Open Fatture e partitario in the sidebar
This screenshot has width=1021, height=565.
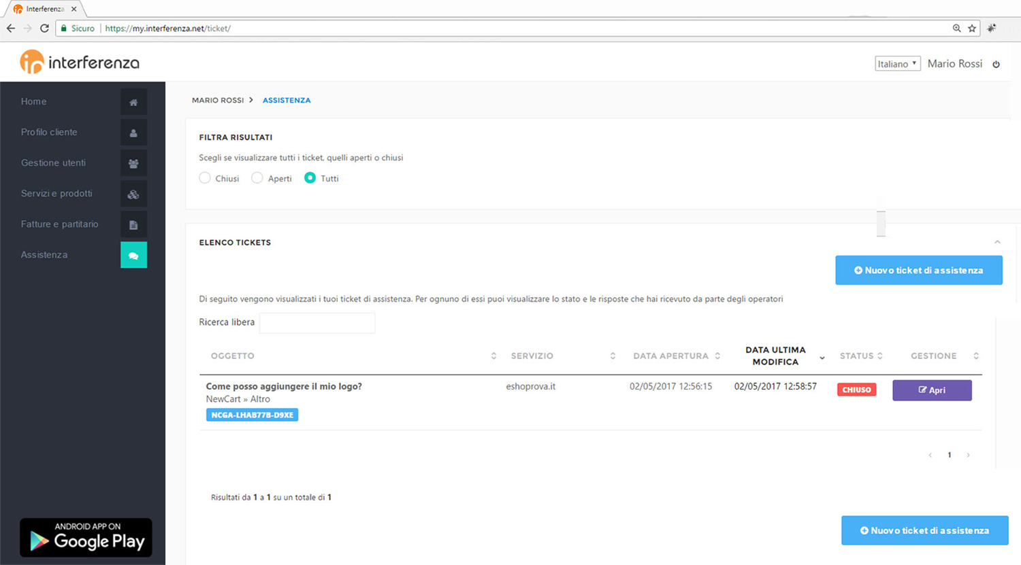[x=59, y=224]
